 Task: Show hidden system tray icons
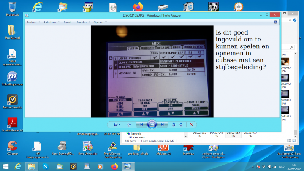pos(253,167)
